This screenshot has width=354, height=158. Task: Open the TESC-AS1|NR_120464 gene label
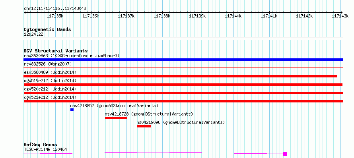(45, 149)
